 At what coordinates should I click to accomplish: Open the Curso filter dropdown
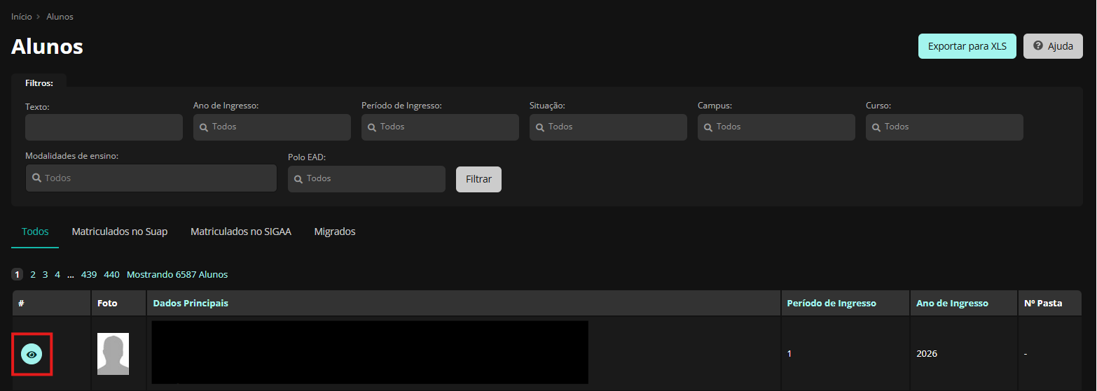[x=944, y=127]
